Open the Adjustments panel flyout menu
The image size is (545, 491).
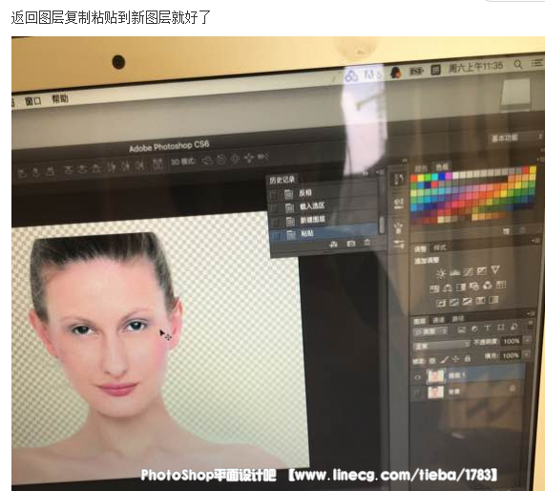point(535,241)
